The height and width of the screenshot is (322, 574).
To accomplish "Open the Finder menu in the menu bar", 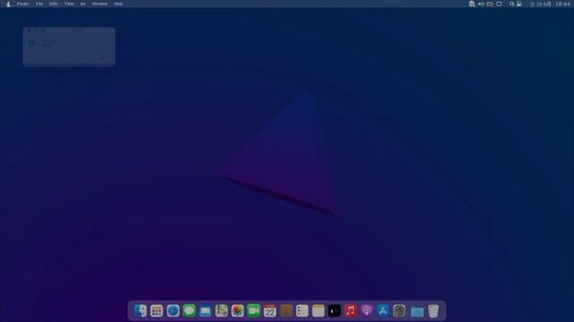I will [x=23, y=4].
